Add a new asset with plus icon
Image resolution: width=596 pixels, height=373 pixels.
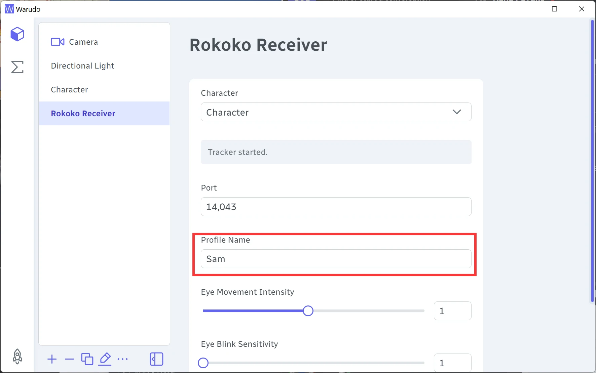click(x=52, y=359)
